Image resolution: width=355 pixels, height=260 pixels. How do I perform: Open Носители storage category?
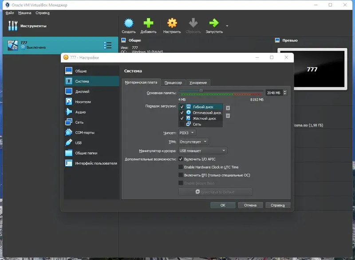(91, 102)
